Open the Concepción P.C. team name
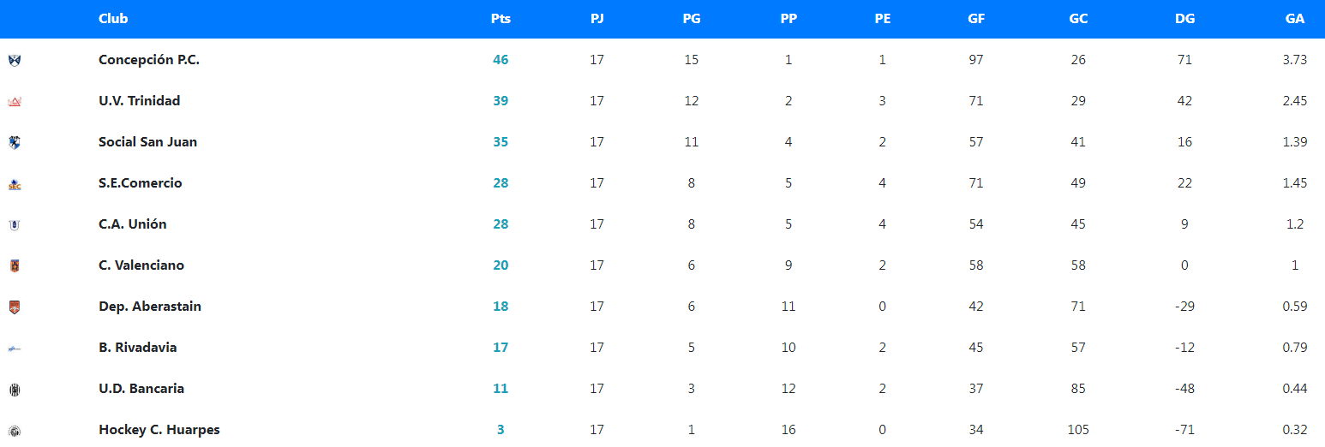1325x447 pixels. [149, 60]
